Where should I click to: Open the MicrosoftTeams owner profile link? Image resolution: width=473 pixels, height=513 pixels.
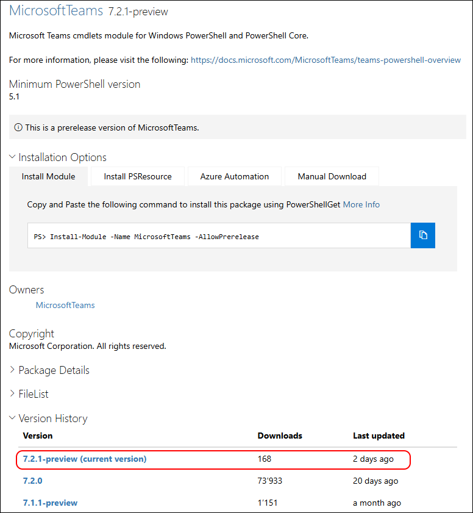click(65, 305)
